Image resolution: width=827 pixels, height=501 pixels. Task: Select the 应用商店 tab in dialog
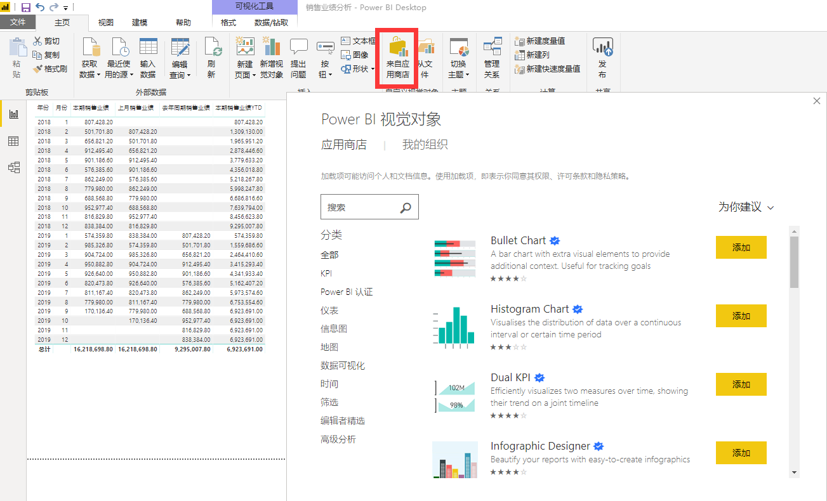pos(344,145)
